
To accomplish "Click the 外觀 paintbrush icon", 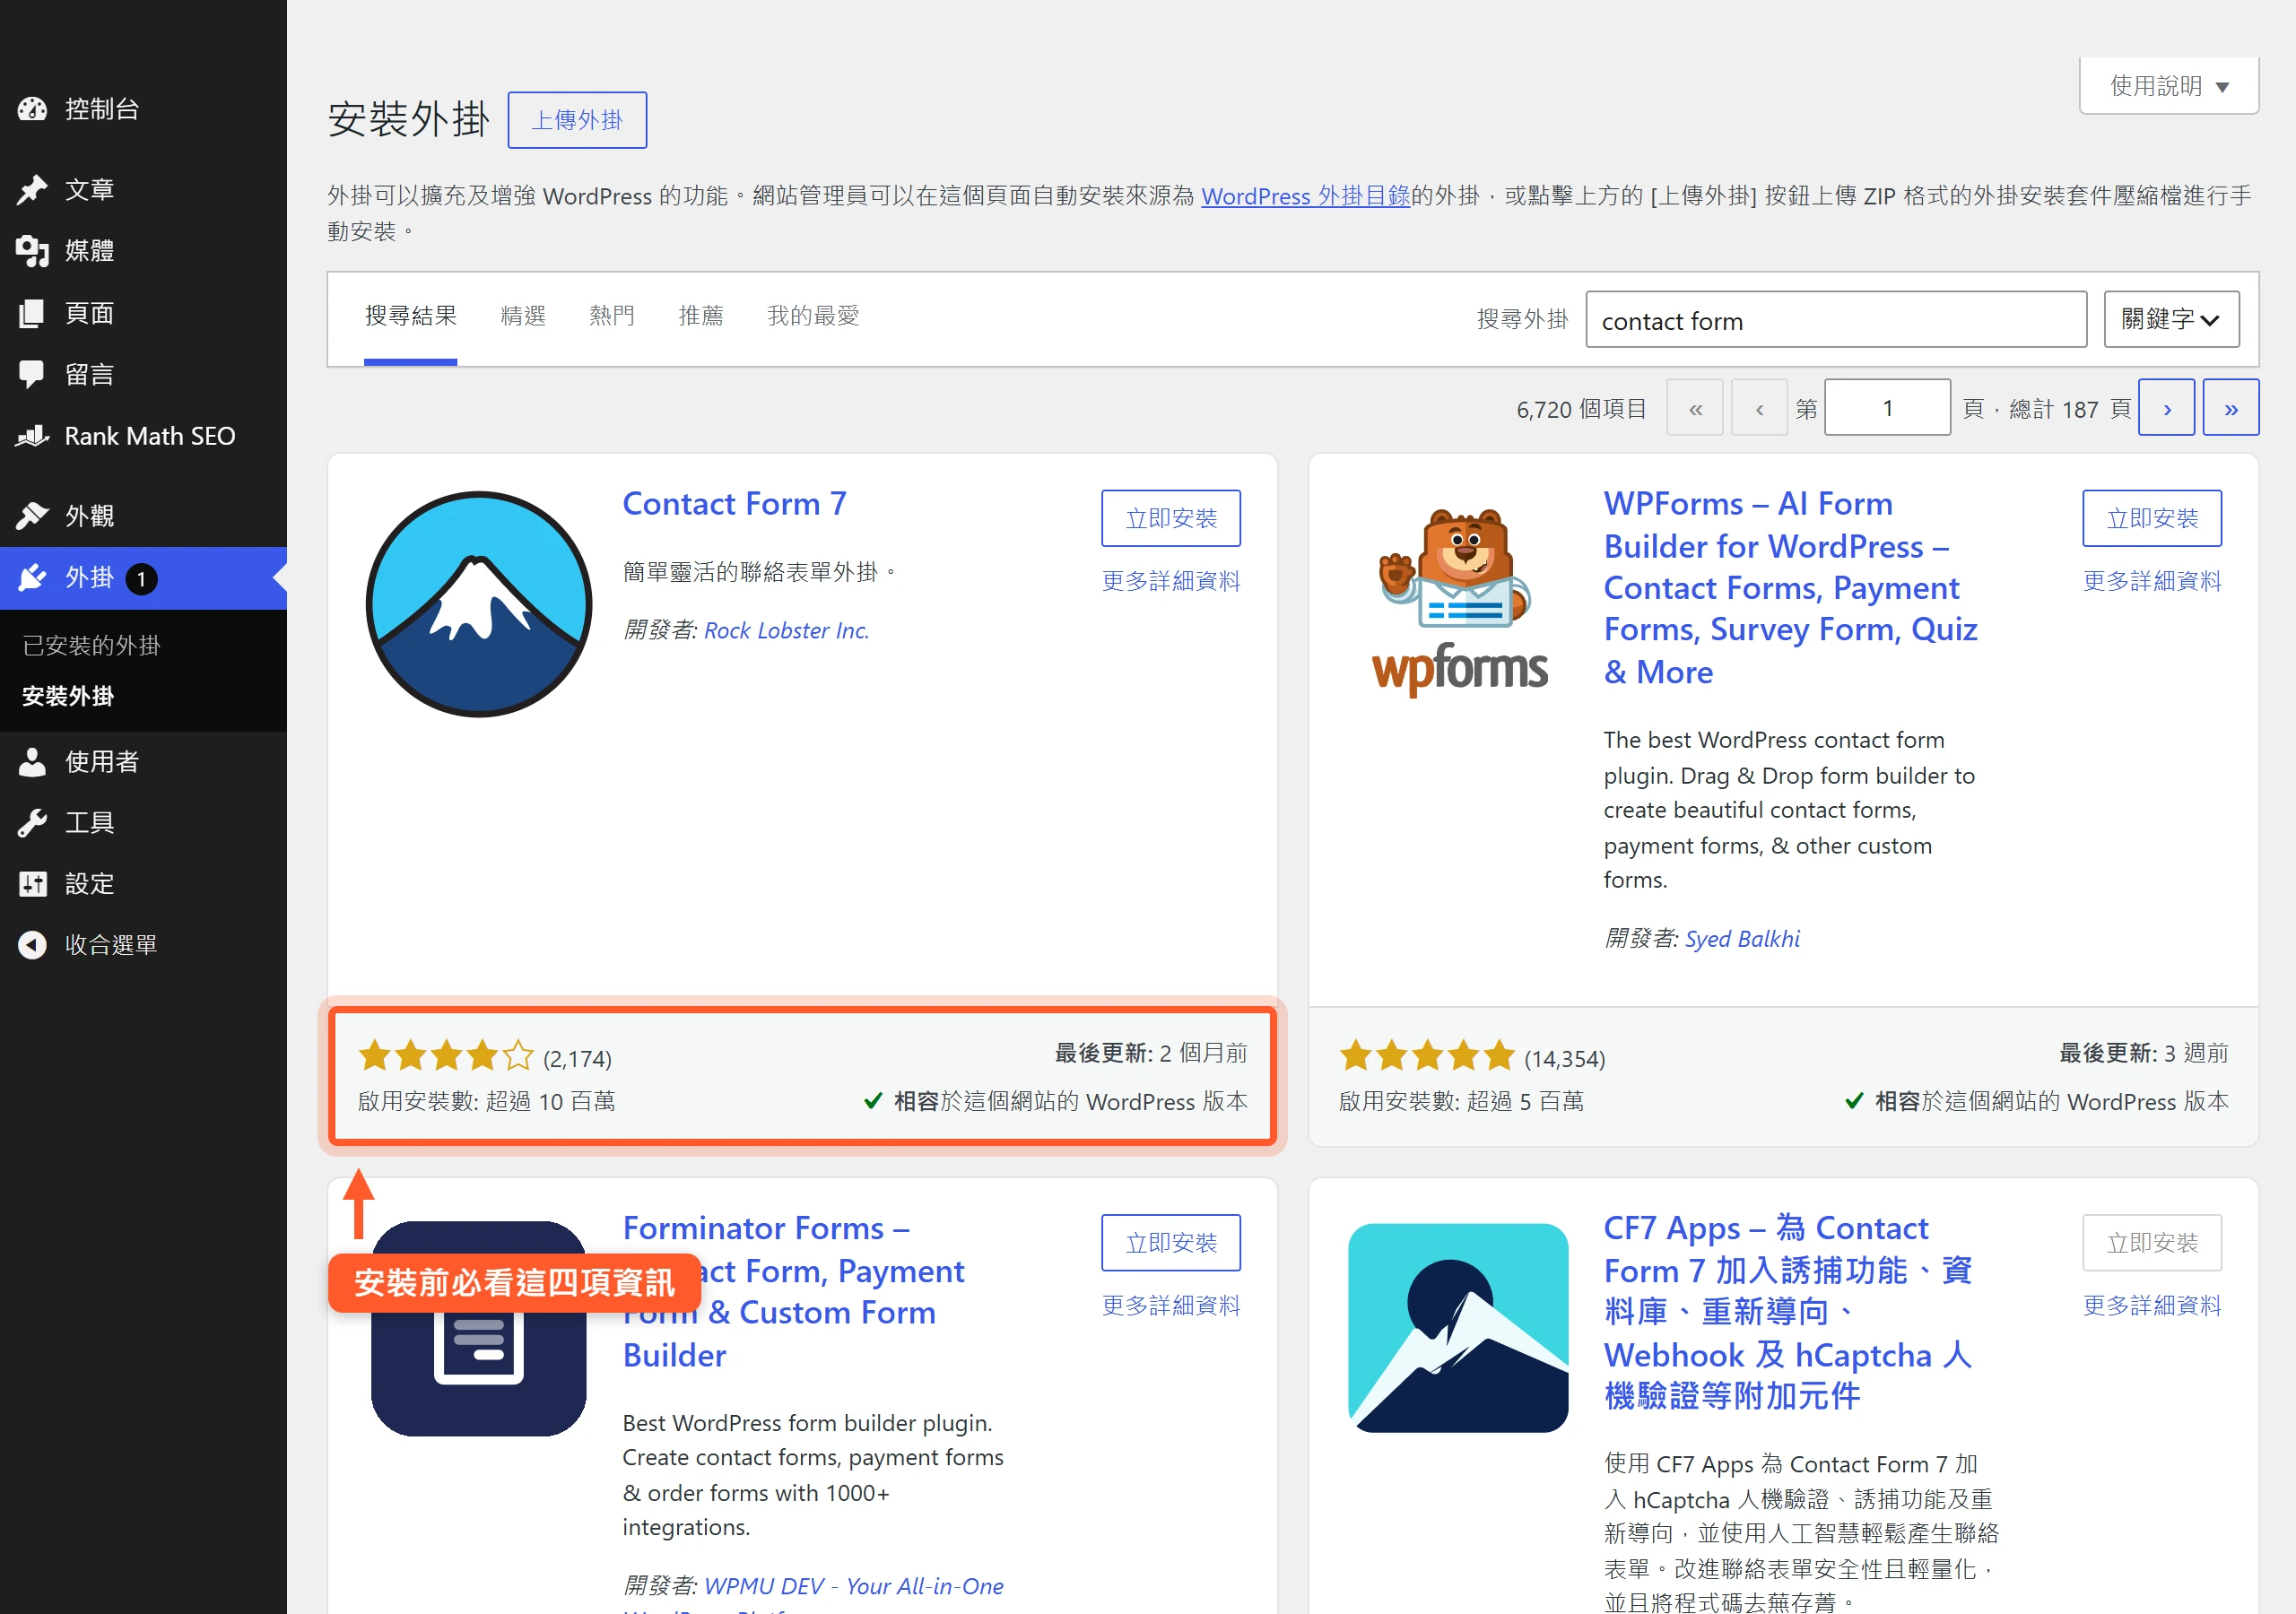I will pyautogui.click(x=32, y=516).
